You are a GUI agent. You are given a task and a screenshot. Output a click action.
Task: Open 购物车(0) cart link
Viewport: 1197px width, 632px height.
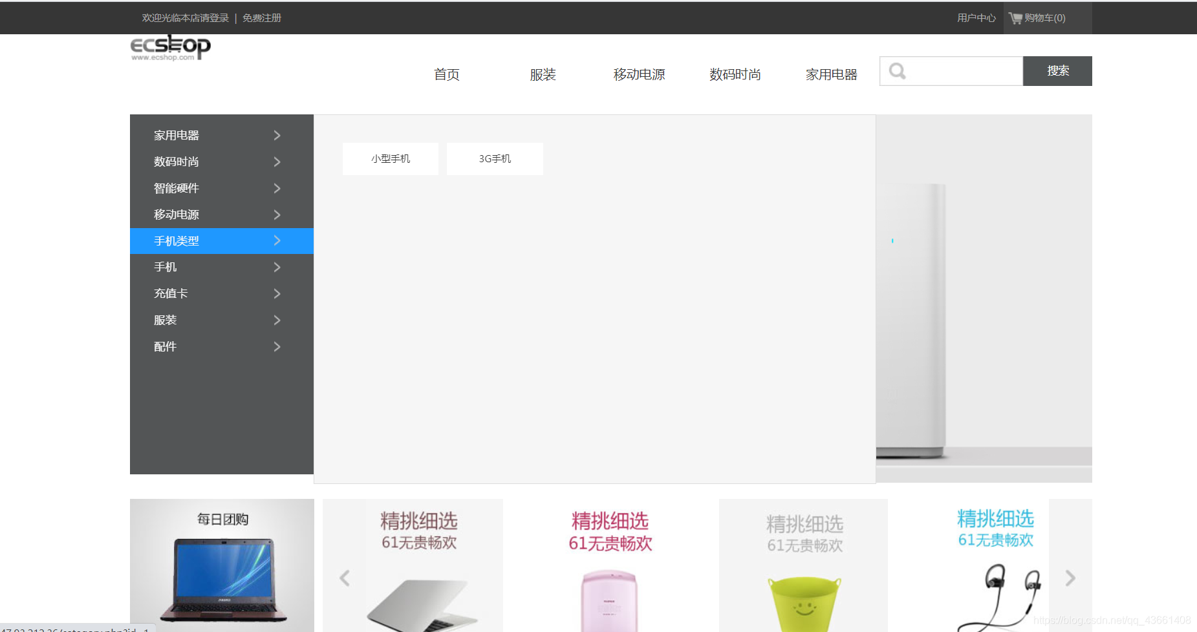[1045, 18]
